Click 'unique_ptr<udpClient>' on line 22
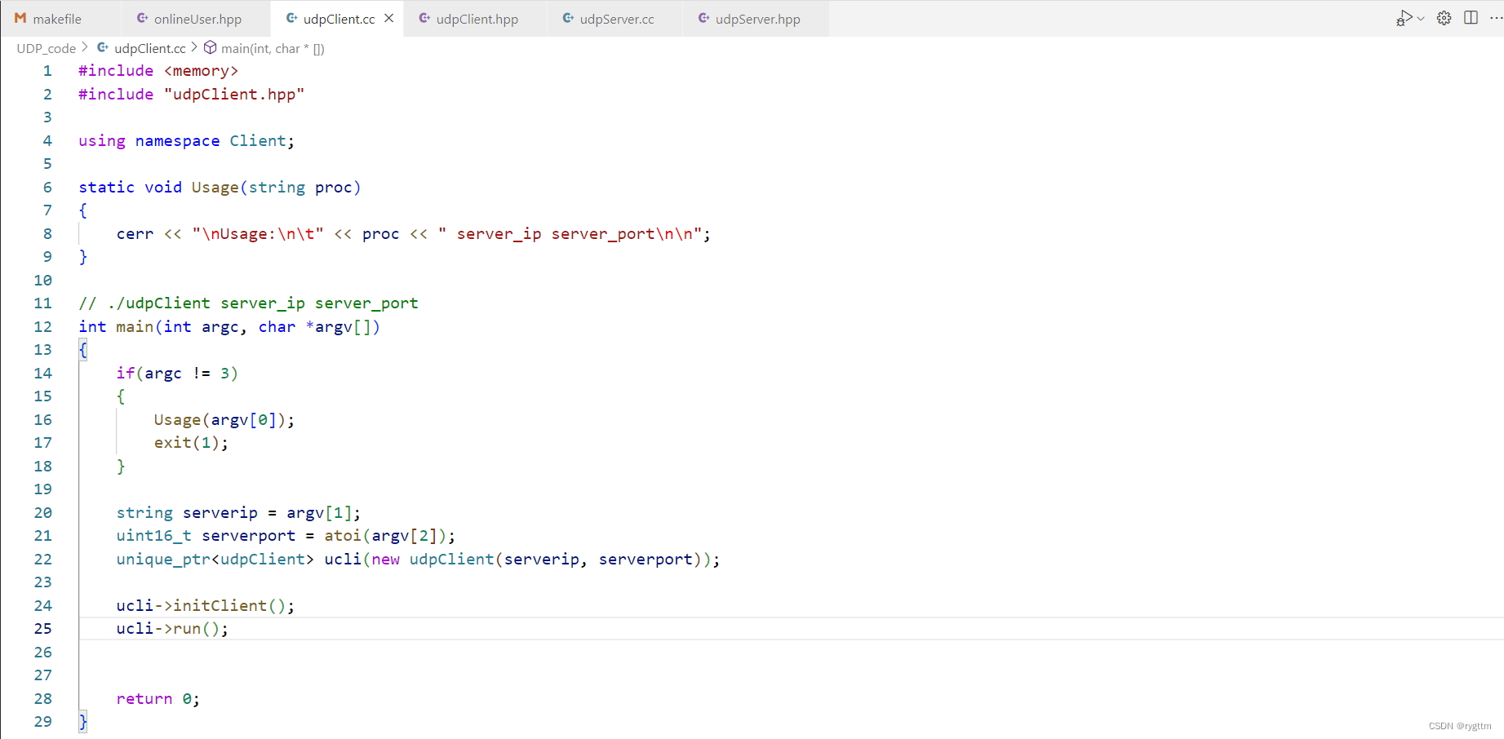1504x739 pixels. 215,560
